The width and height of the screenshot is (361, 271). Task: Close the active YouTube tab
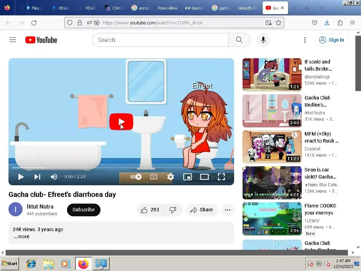[x=282, y=8]
